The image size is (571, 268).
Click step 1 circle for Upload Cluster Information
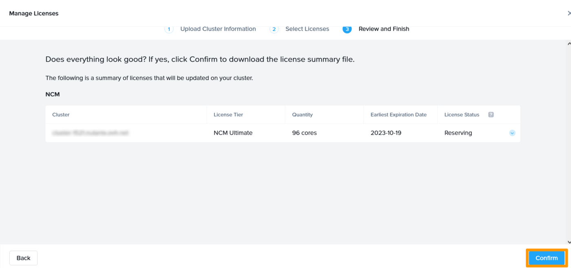tap(169, 29)
